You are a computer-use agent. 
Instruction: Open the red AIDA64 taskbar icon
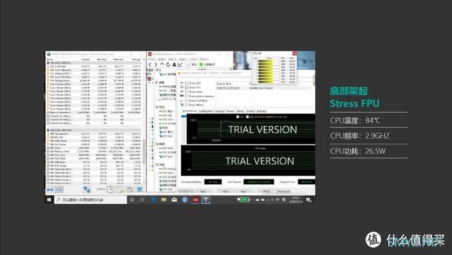pyautogui.click(x=195, y=200)
